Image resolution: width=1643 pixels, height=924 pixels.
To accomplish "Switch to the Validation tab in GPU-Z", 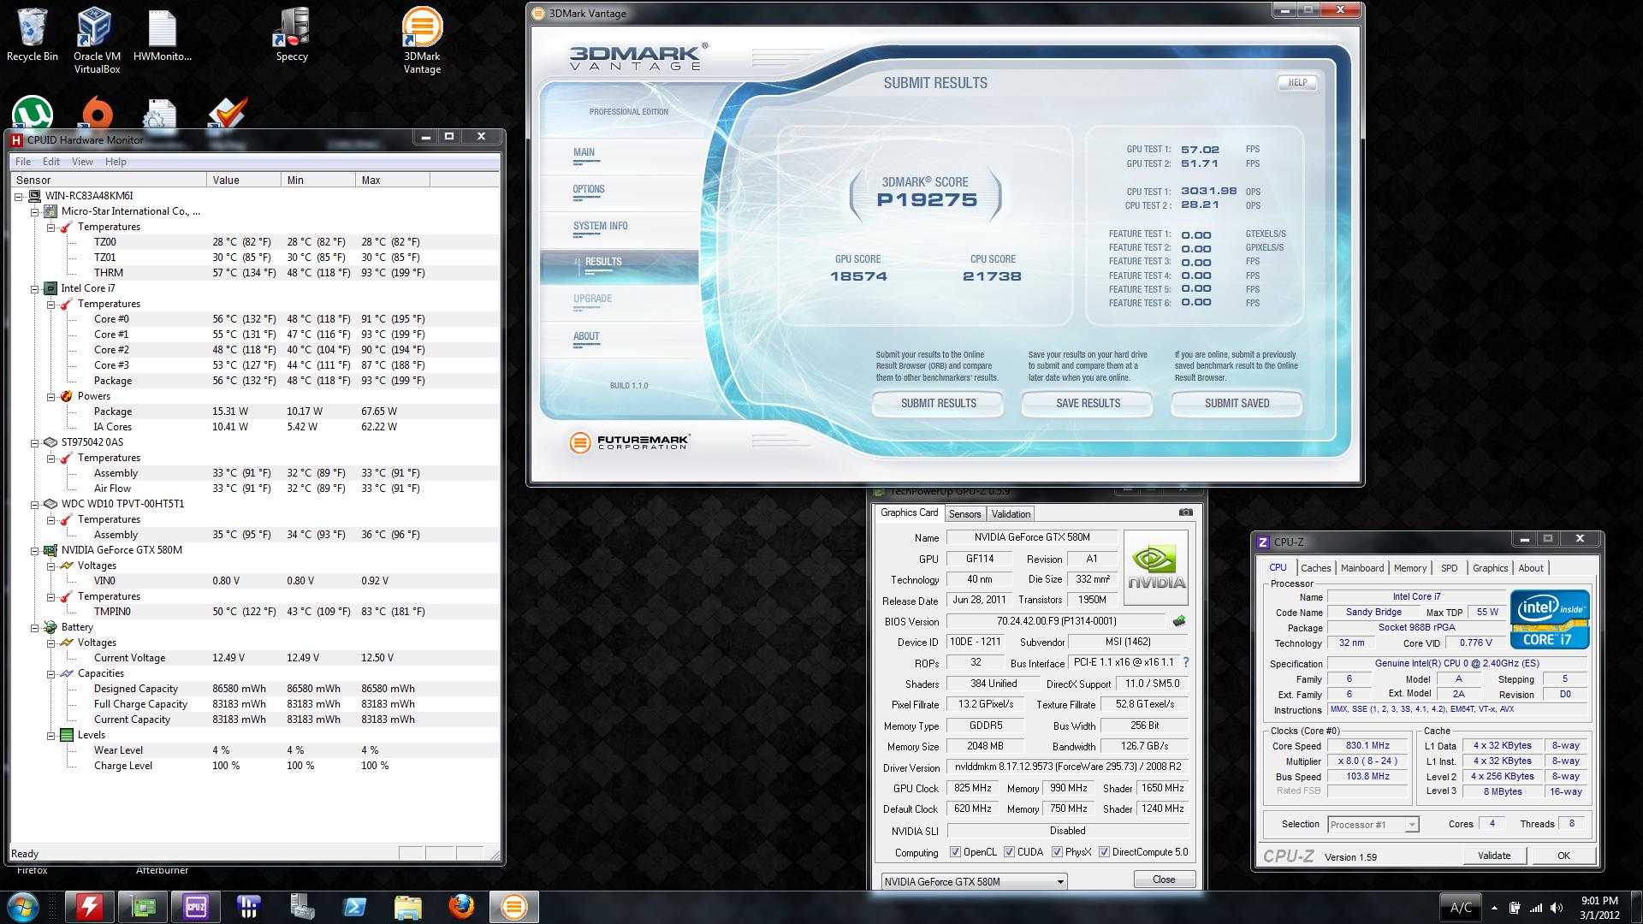I will [x=1011, y=514].
